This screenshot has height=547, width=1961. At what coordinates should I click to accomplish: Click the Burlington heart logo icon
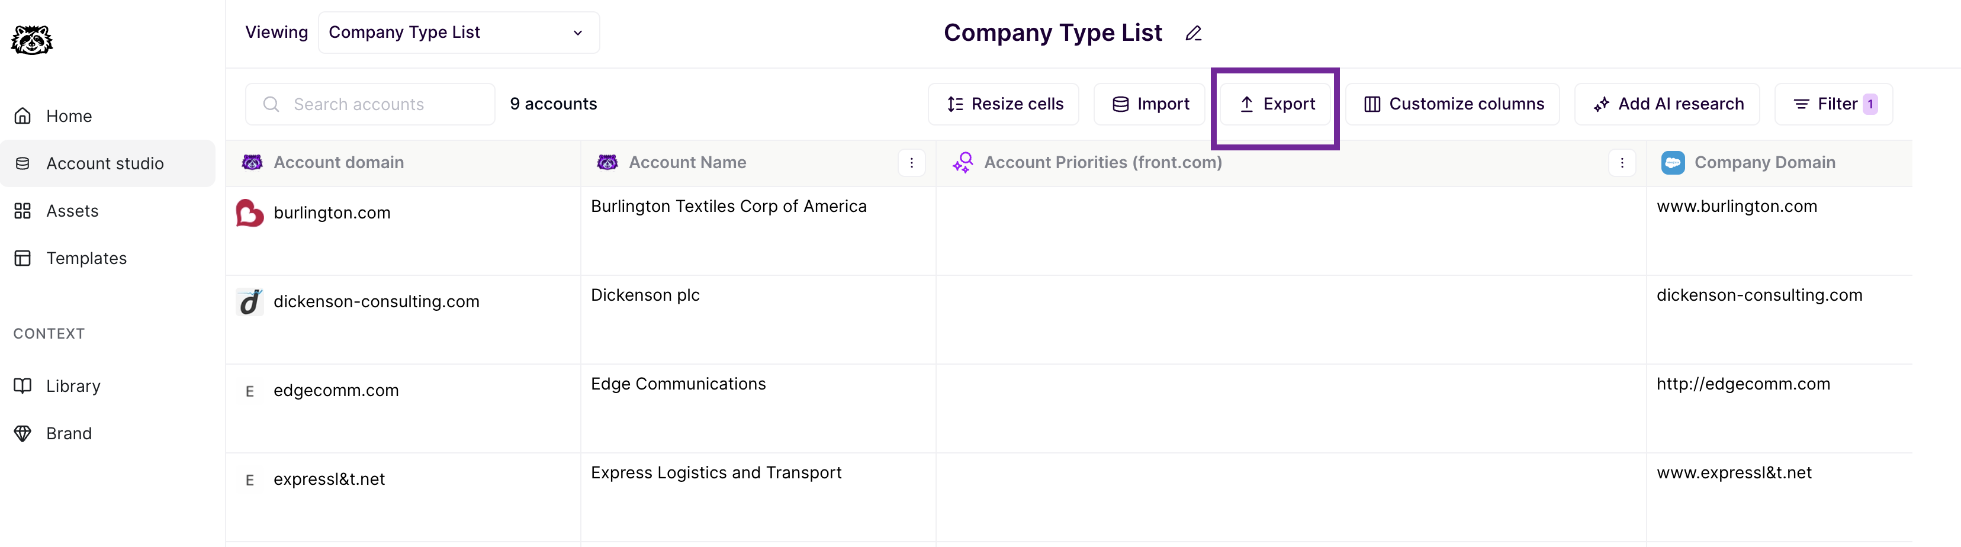250,213
